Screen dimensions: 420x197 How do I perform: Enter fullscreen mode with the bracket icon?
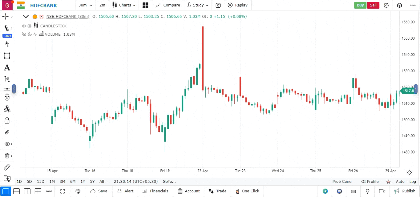pyautogui.click(x=63, y=191)
